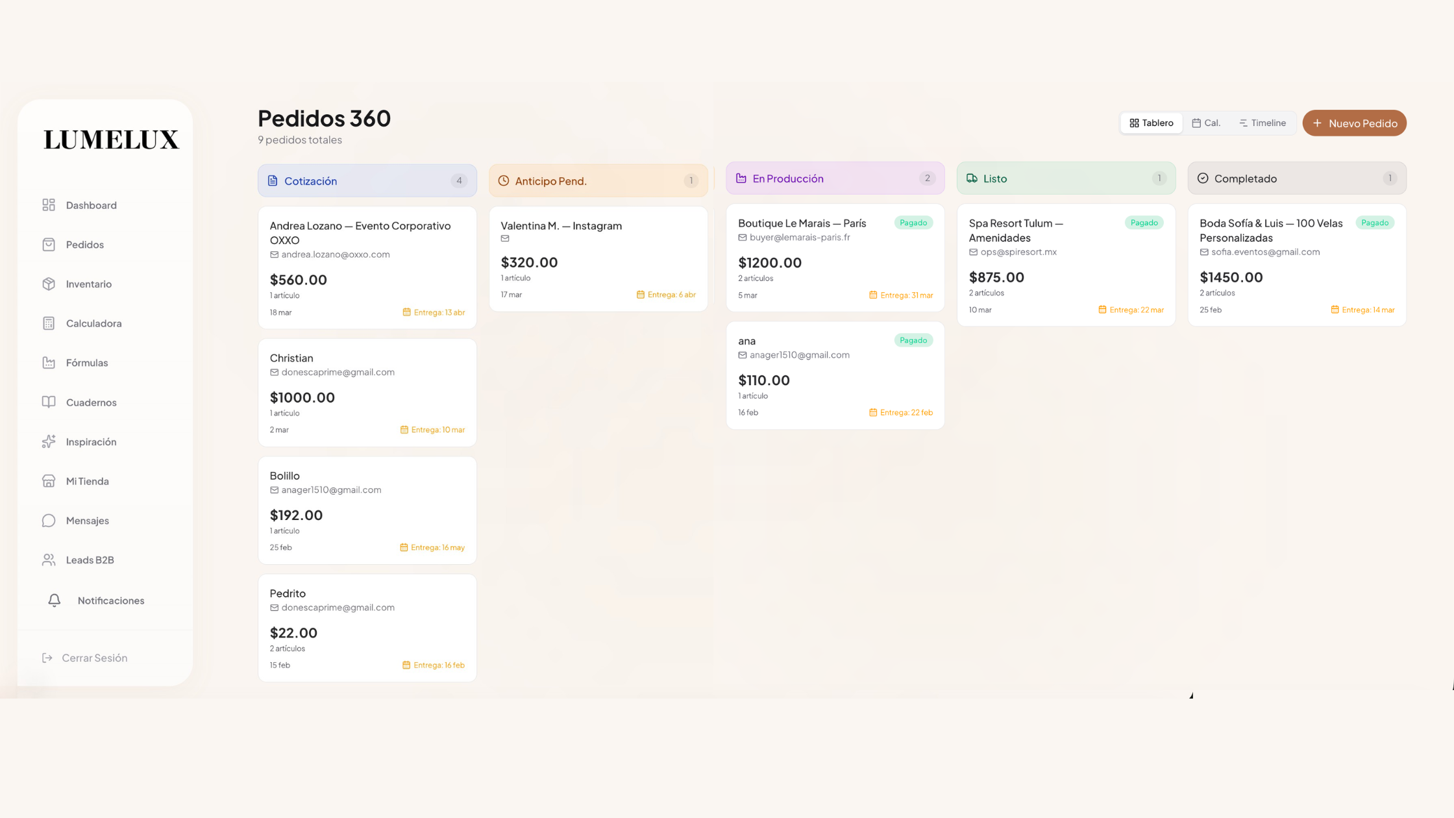
Task: Click the Leads B2B people icon
Action: coord(49,560)
